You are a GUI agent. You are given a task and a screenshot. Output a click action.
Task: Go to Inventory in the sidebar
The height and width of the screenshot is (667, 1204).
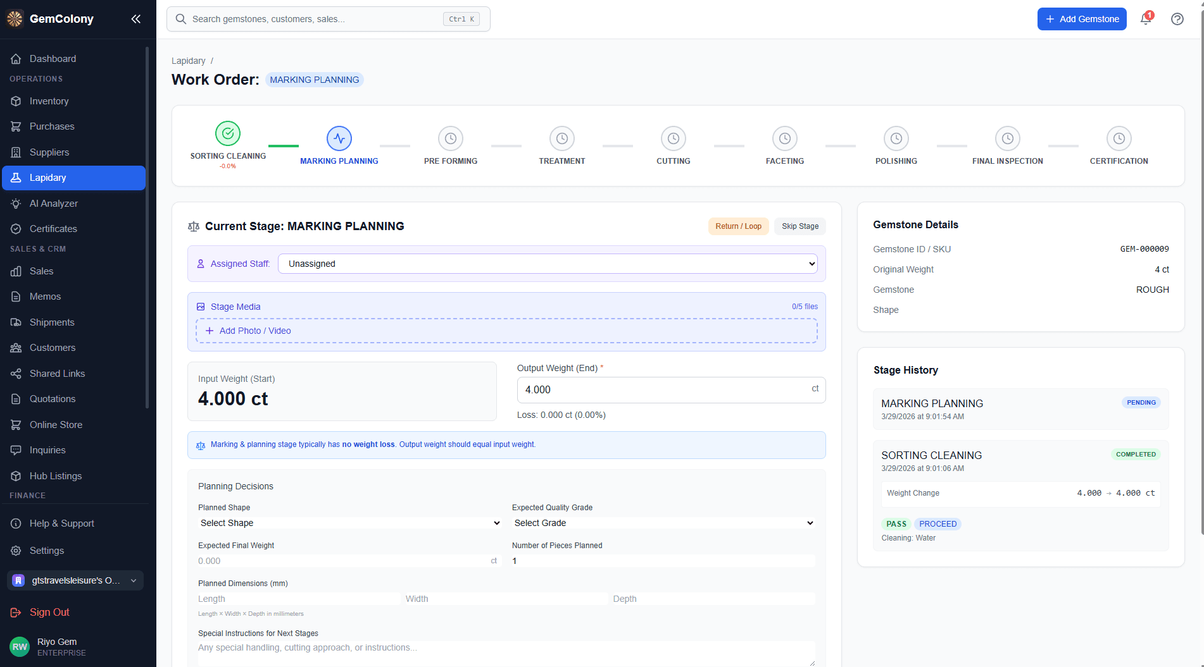74,101
